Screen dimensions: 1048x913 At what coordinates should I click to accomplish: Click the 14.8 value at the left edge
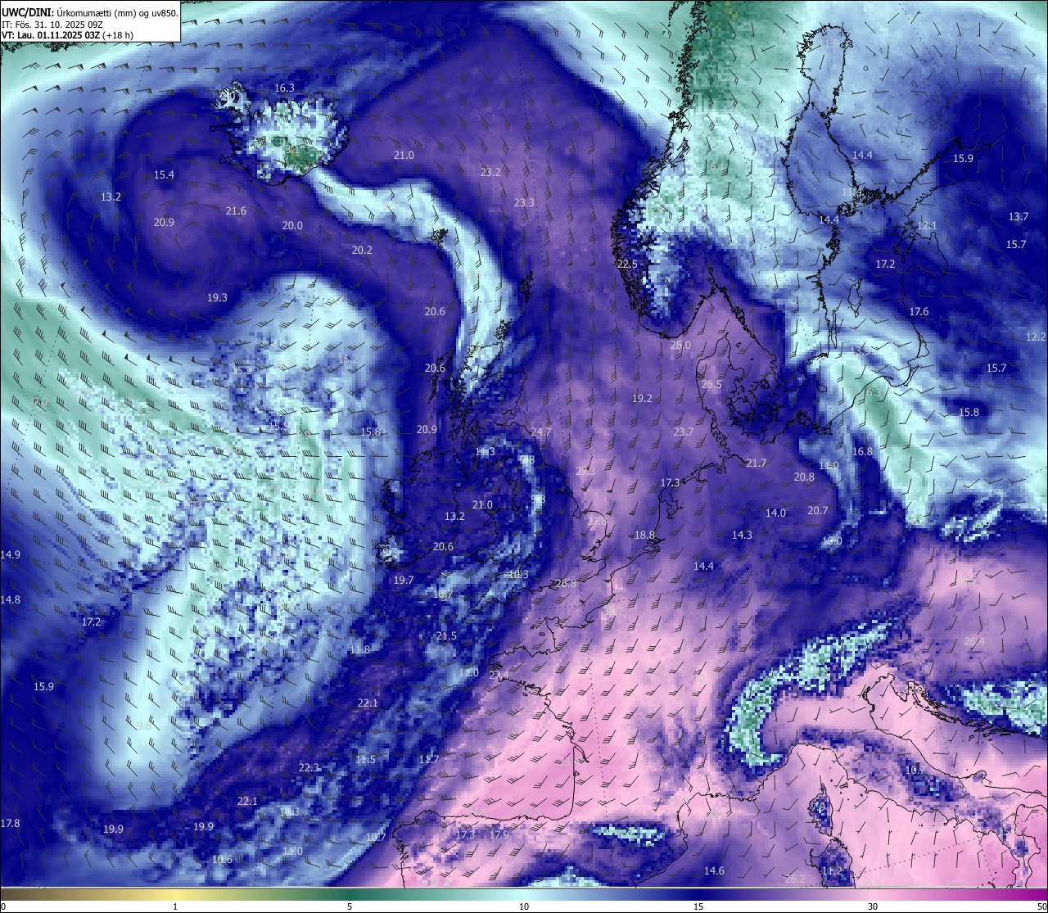(x=10, y=599)
